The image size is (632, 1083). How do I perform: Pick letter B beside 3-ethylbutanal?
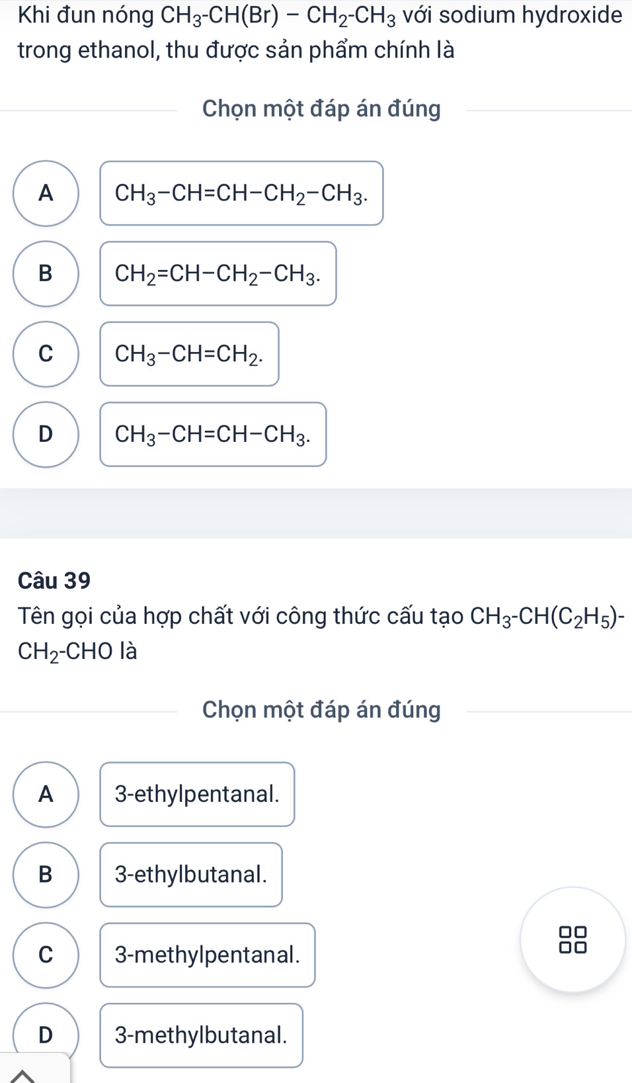pos(46,875)
